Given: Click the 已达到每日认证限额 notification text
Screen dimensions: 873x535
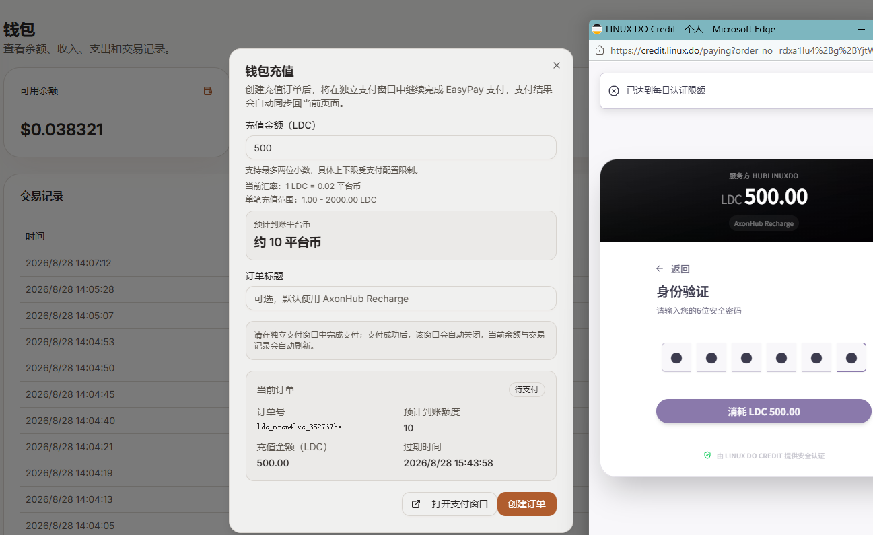Looking at the screenshot, I should pos(666,91).
